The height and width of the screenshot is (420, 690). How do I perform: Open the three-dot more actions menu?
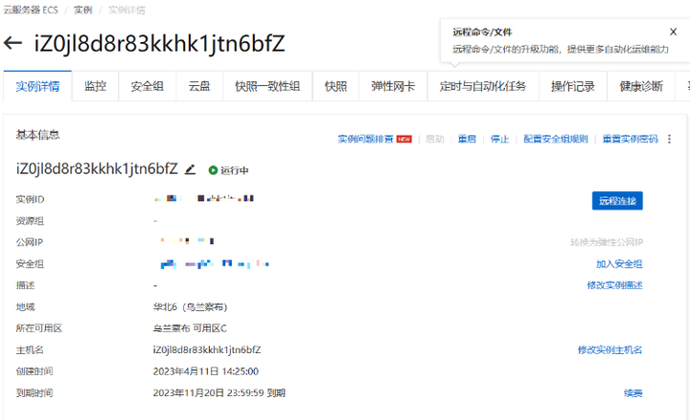pos(669,139)
